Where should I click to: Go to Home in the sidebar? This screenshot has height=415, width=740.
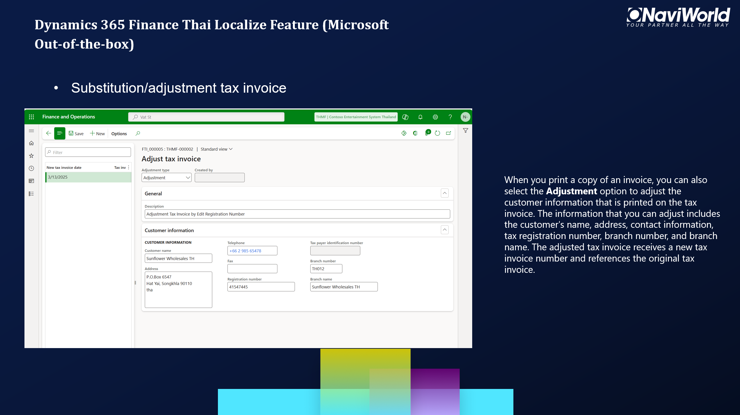(x=31, y=143)
